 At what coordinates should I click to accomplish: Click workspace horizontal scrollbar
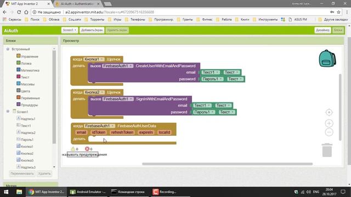tap(227, 164)
